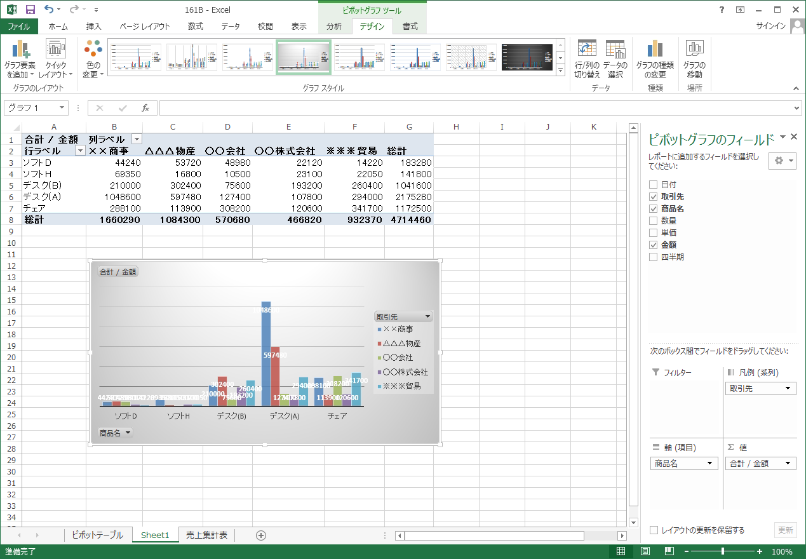Screen dimensions: 806x559
Task: Toggle レイアウトの更新を保留する checkbox
Action: 654,530
